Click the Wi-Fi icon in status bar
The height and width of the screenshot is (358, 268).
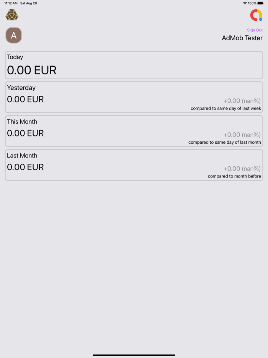245,3
